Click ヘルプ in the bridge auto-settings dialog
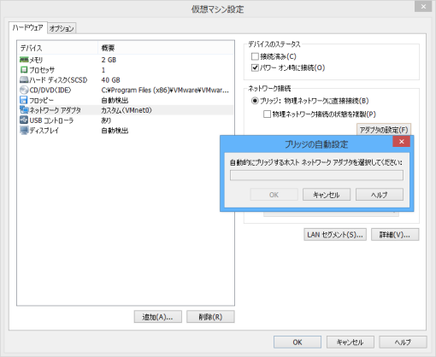 pyautogui.click(x=380, y=195)
